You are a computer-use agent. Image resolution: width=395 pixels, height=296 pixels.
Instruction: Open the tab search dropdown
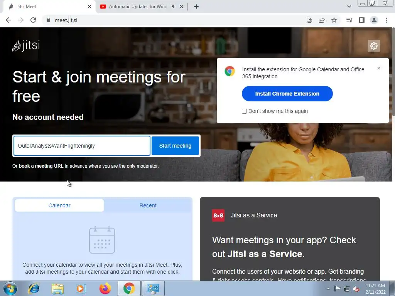point(349,7)
